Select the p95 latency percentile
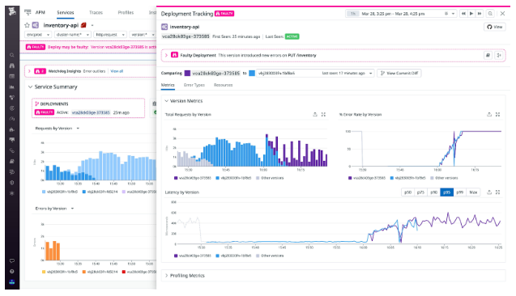The height and width of the screenshot is (296, 516). click(446, 192)
